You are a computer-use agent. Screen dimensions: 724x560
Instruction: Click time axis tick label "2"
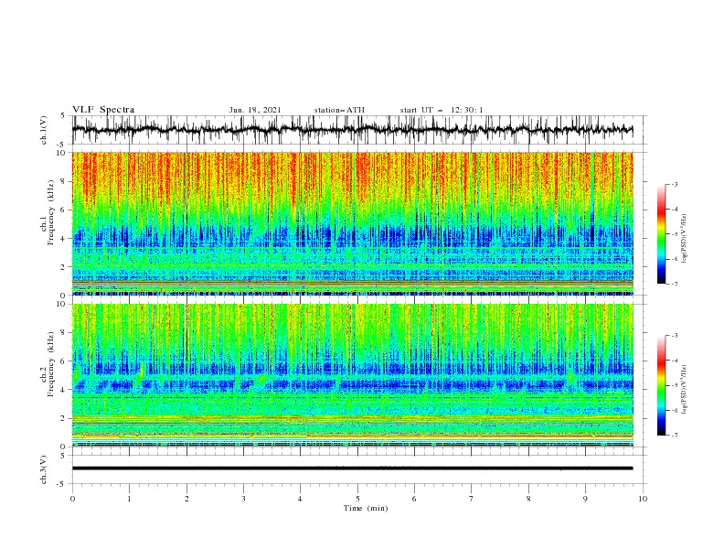pos(186,499)
